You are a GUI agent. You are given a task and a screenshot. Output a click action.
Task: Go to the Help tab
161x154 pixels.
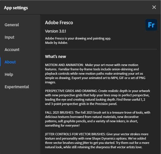(9, 74)
